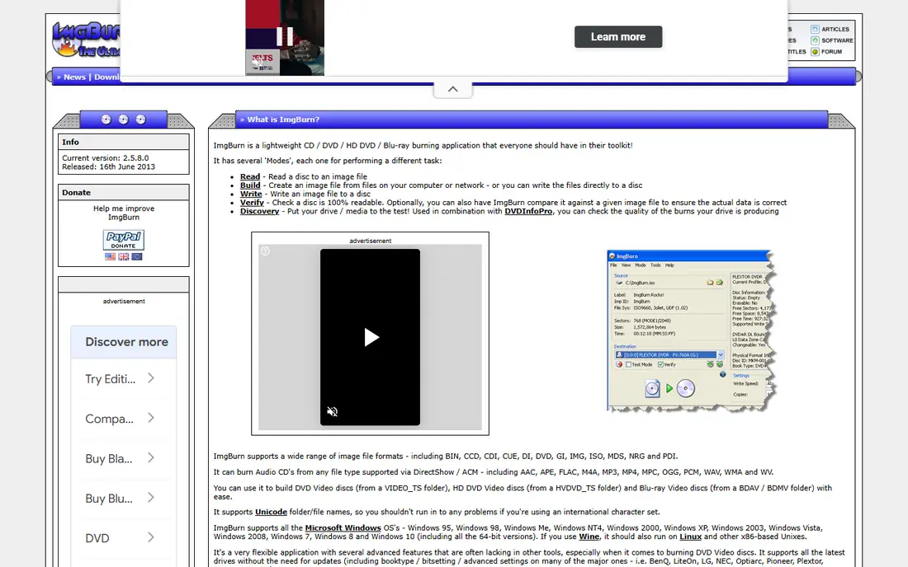The width and height of the screenshot is (908, 567).
Task: Click the Info panel heading
Action: [123, 143]
